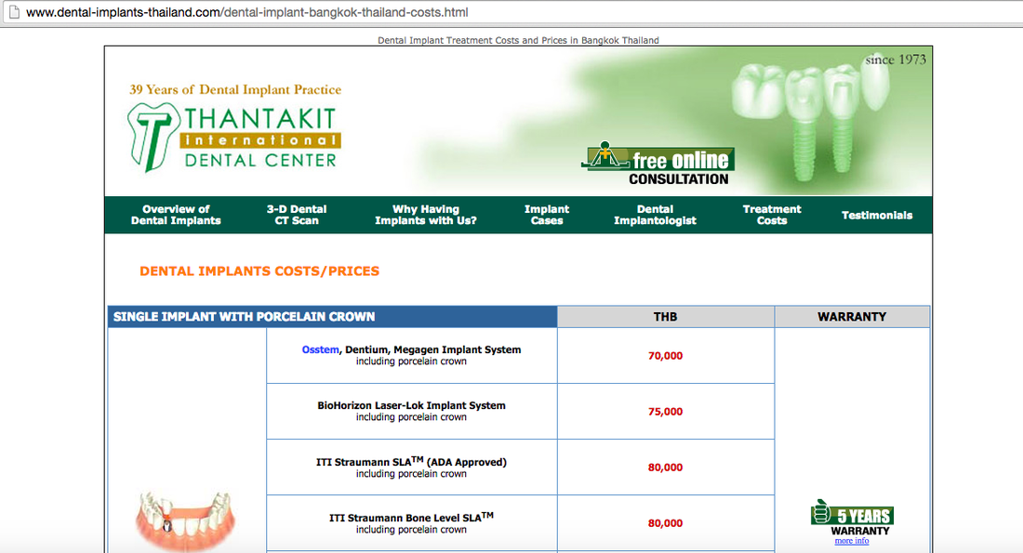Click the page title caption above banner
This screenshot has height=553, width=1023.
(x=518, y=41)
